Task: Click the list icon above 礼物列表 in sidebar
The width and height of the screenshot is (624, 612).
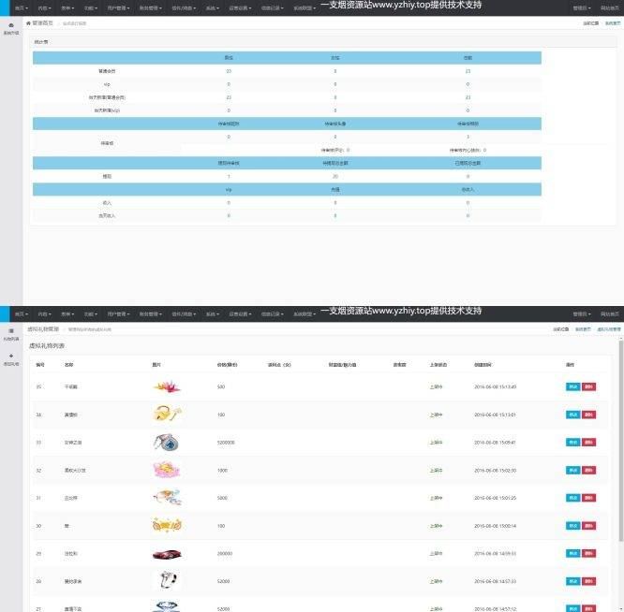Action: [10, 330]
